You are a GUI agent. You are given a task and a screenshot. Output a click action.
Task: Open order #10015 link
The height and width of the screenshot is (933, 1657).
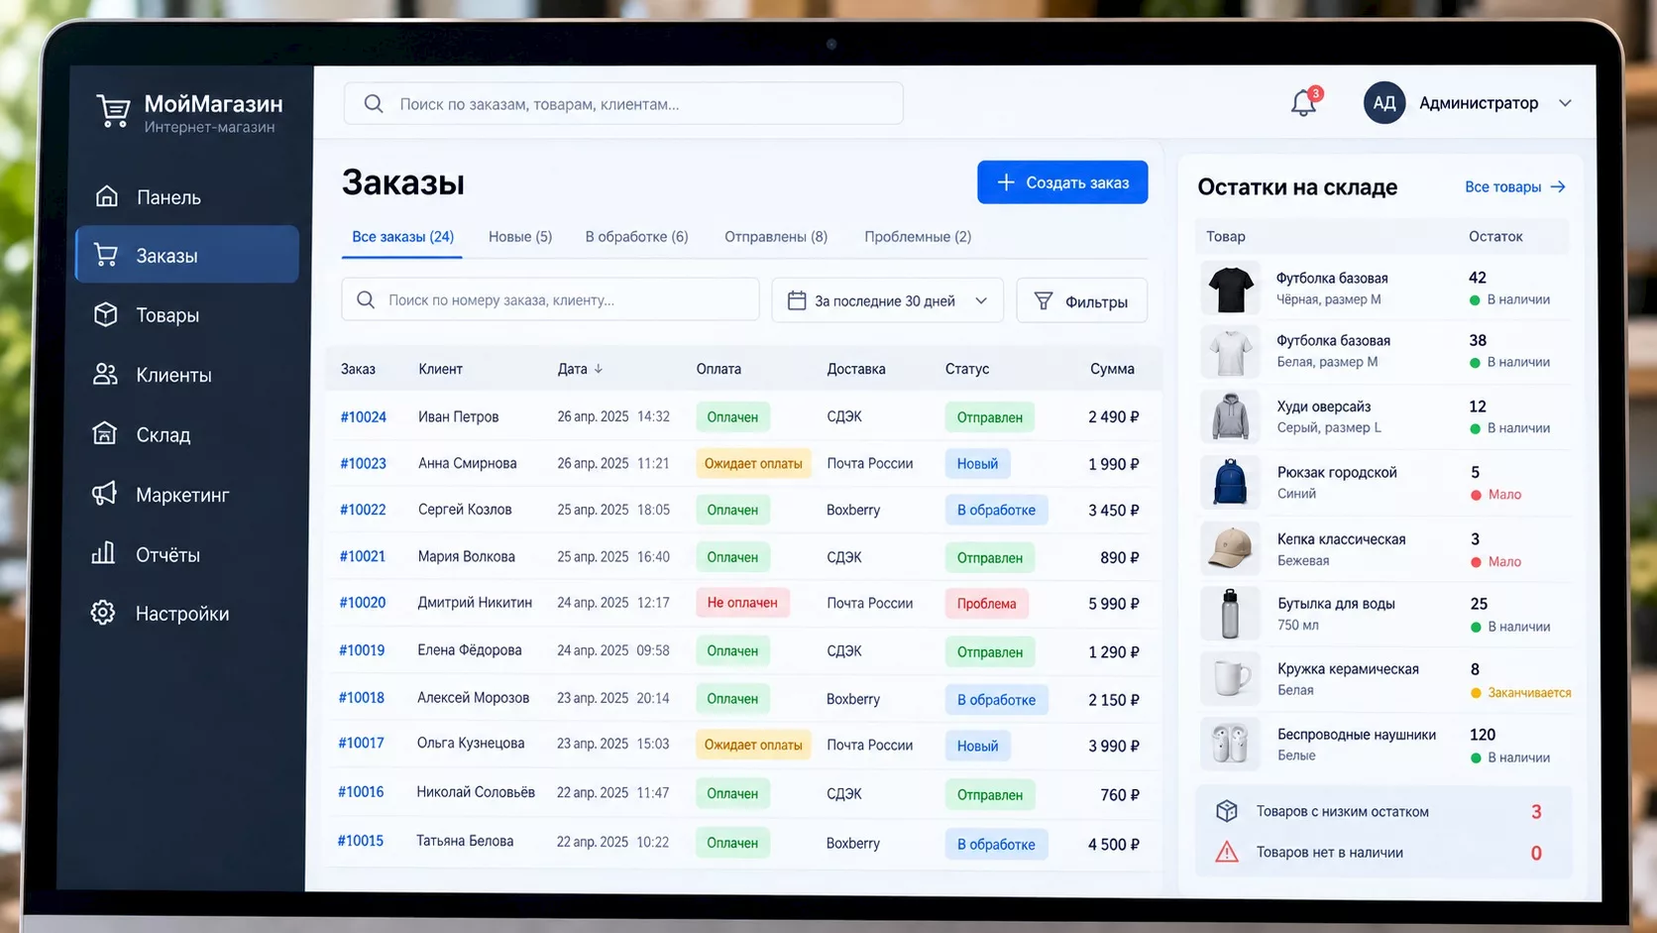(x=360, y=841)
